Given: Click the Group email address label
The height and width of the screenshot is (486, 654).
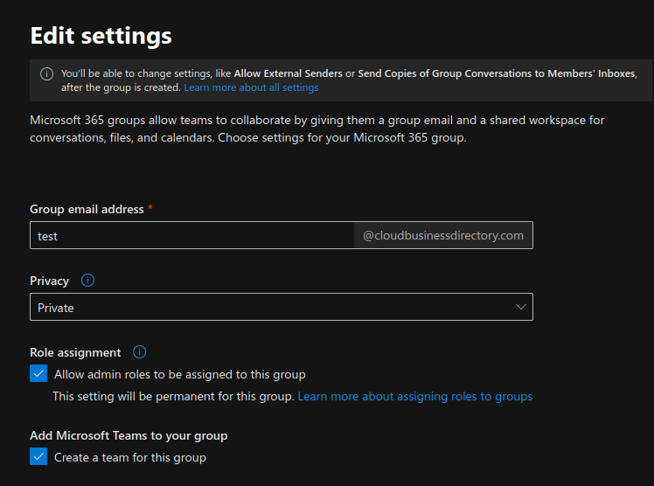Looking at the screenshot, I should (x=87, y=209).
